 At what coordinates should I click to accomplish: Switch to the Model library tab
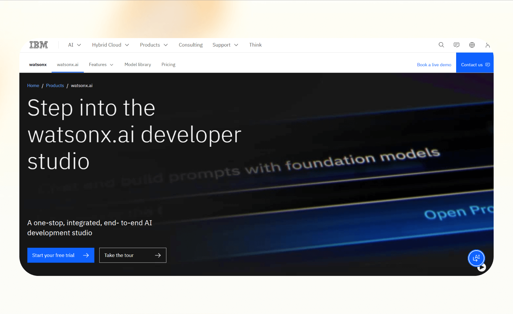[138, 64]
